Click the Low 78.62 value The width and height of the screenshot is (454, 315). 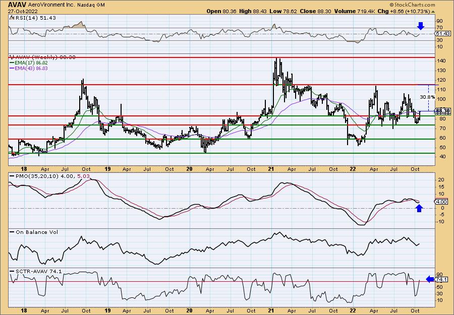coord(283,11)
